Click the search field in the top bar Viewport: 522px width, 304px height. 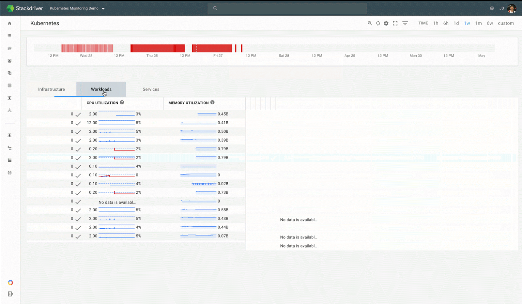click(x=287, y=8)
